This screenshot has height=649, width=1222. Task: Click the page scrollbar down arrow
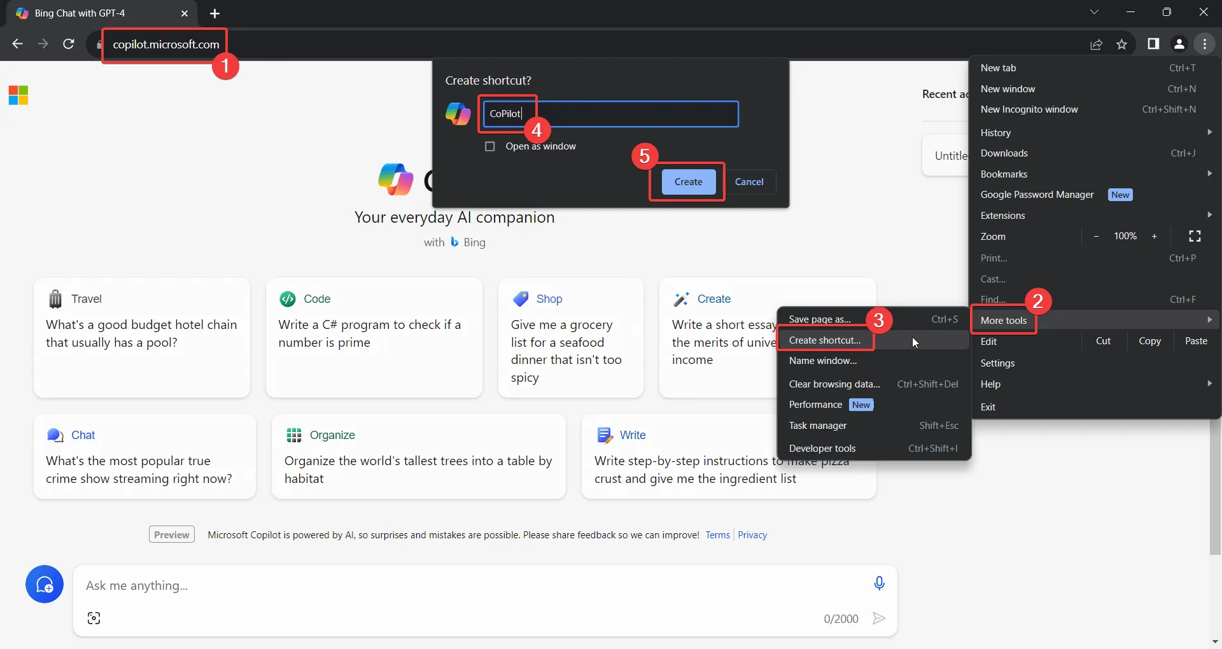pos(1215,641)
